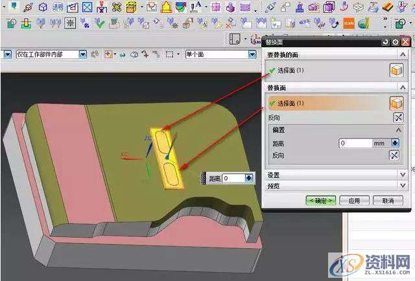
Task: Click the green checkmark toolbar icon
Action: pos(101,24)
